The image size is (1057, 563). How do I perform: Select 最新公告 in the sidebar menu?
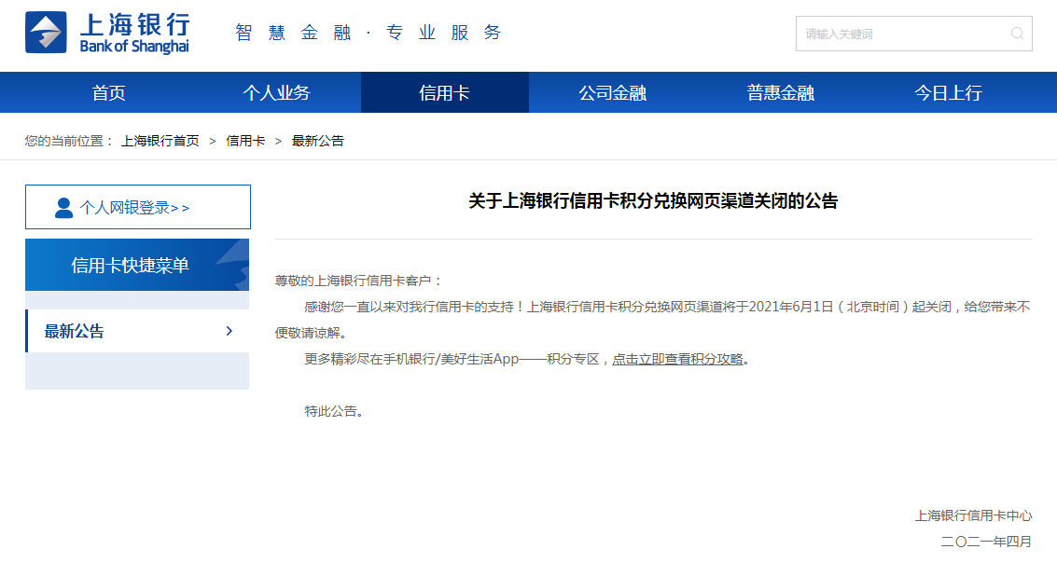point(137,331)
